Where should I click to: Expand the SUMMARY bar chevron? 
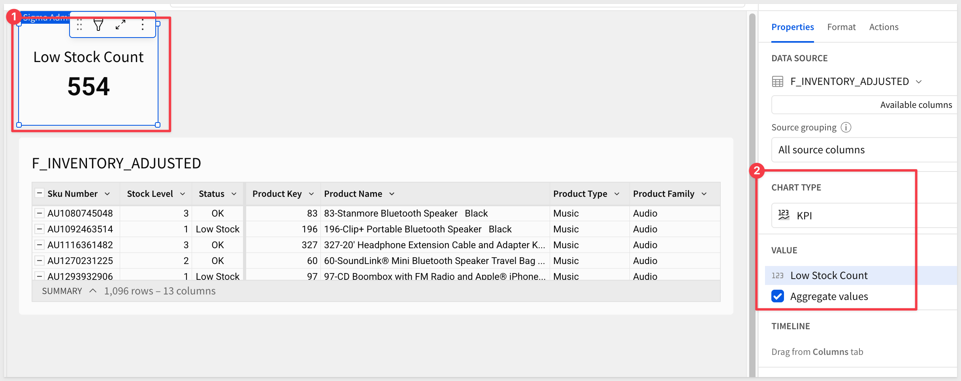(x=93, y=291)
